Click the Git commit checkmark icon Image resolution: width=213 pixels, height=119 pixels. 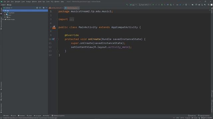tap(183, 5)
